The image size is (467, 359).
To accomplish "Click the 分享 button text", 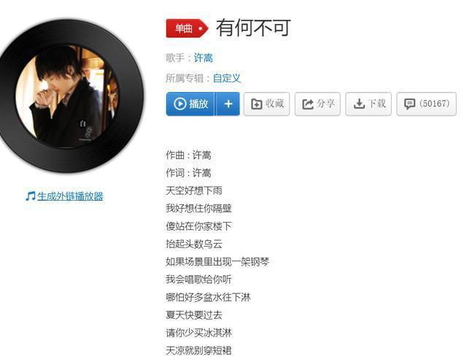I will pyautogui.click(x=325, y=104).
